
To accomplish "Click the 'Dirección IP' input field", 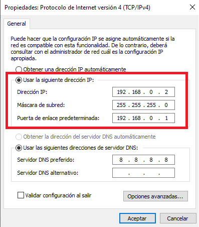I will (143, 92).
